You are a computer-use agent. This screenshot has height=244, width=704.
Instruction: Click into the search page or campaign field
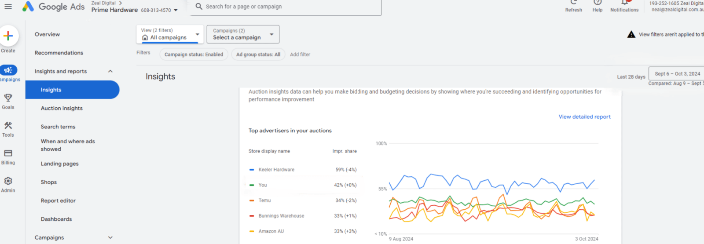(x=286, y=7)
